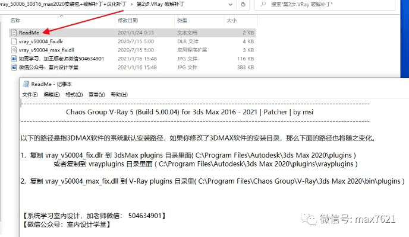This screenshot has height=237, width=409.
Task: Select file name vray_v50004_max_fix.dll
Action: click(x=46, y=50)
